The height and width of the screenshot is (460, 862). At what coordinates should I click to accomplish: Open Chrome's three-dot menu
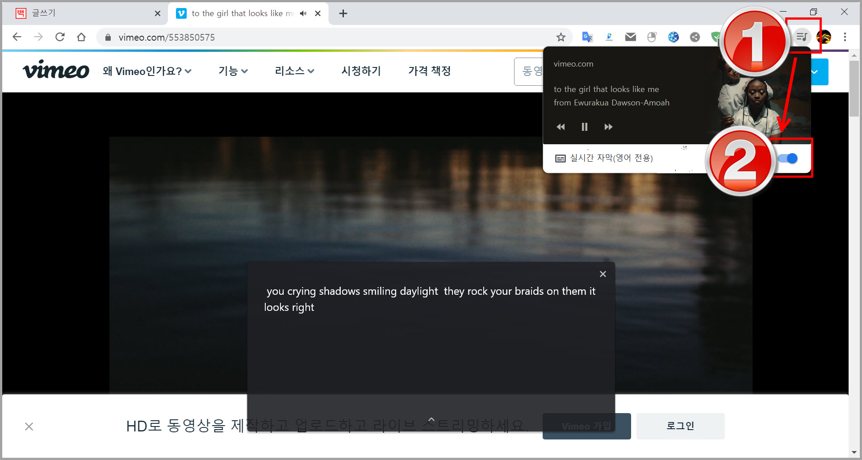(x=845, y=37)
